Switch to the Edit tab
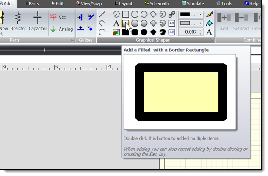The image size is (268, 176). click(x=58, y=3)
